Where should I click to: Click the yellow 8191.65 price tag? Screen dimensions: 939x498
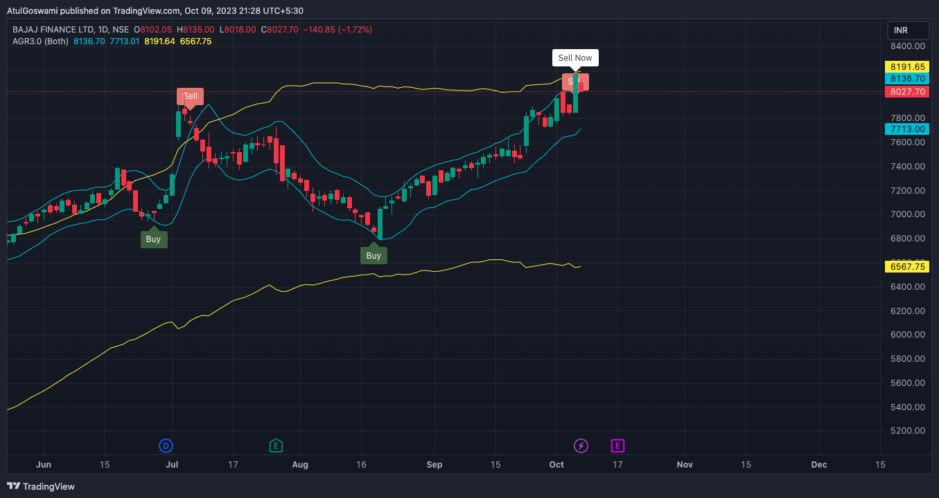point(908,67)
